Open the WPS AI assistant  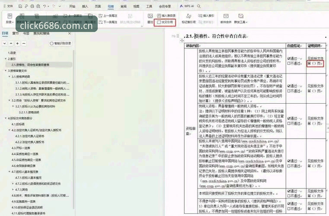pos(187,6)
